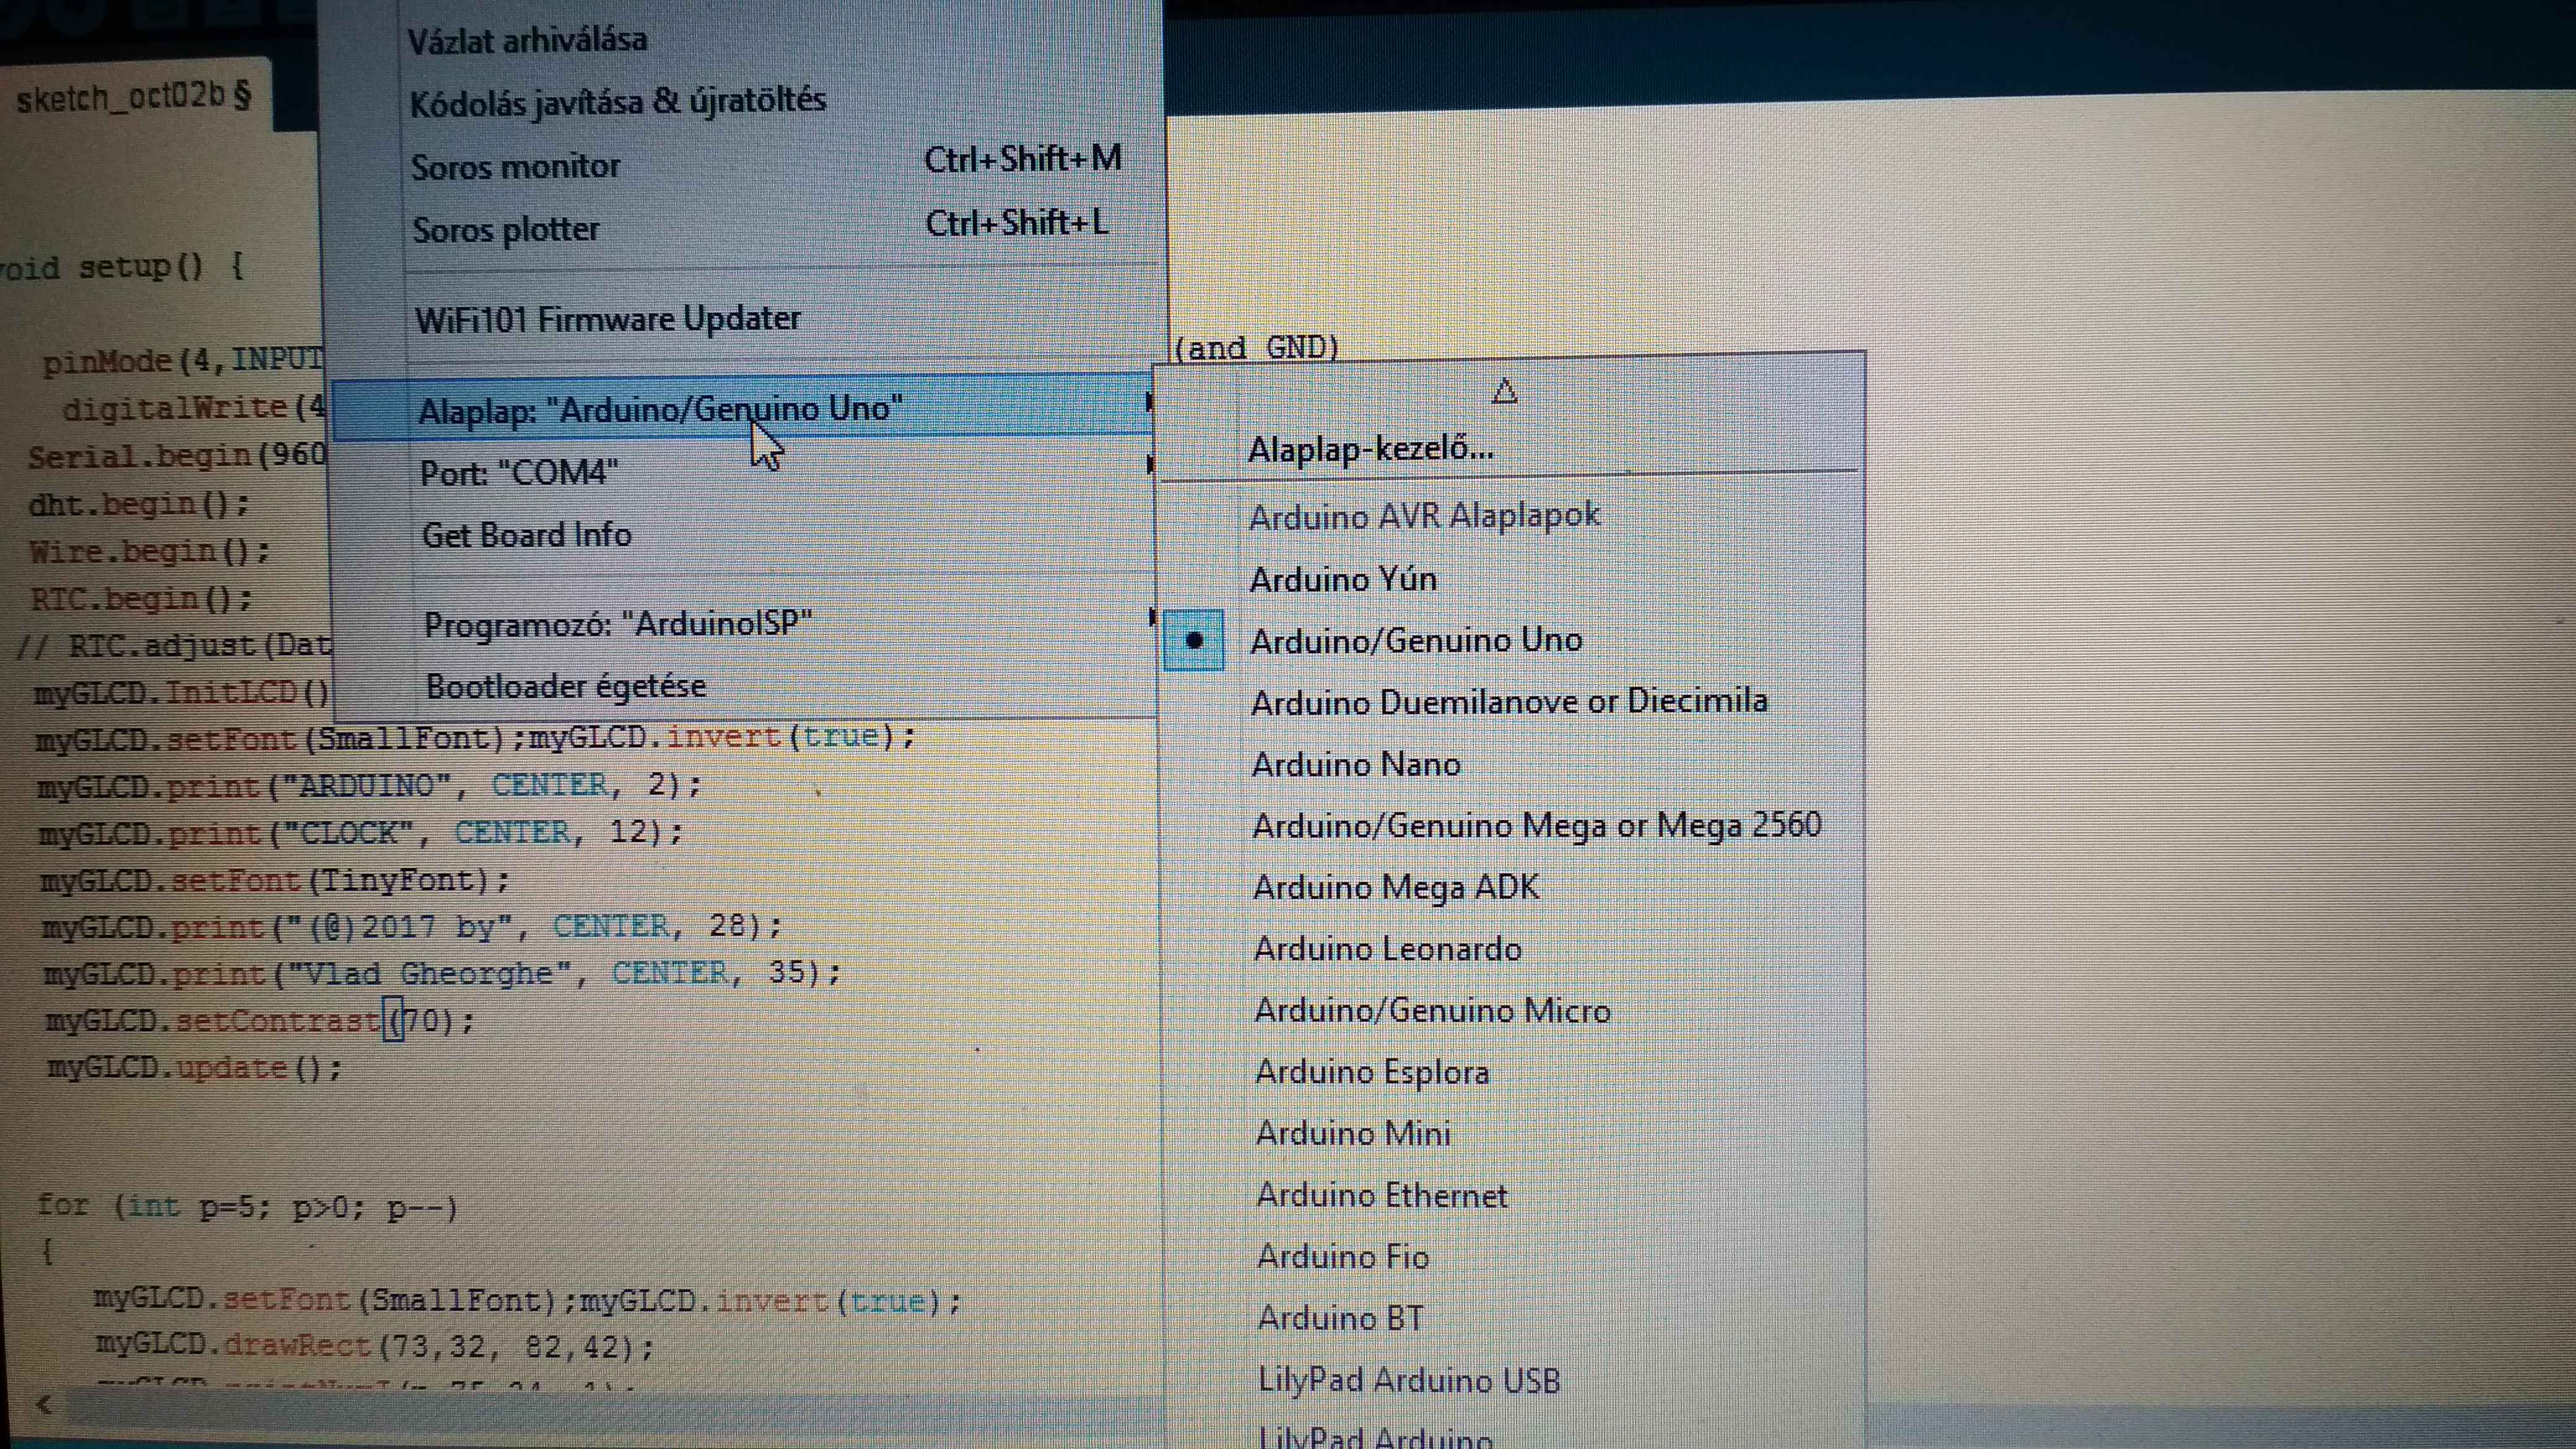Open the Vázlat arhiválása menu entry

point(528,40)
